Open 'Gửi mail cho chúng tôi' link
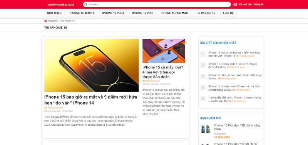 pos(251,4)
